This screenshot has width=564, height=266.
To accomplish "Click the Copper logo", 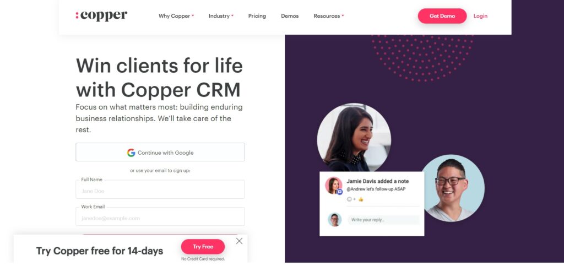I will [x=101, y=16].
